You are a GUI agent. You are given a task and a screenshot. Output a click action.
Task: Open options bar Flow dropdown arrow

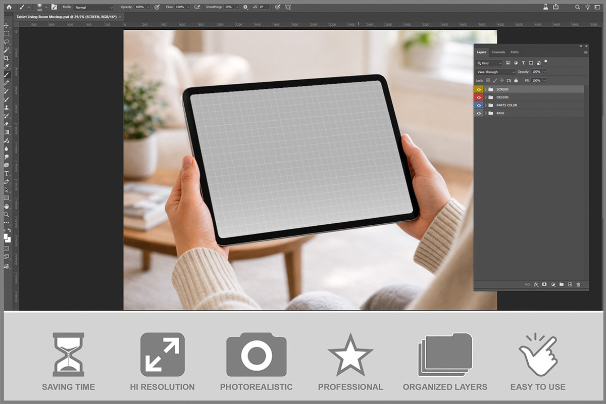click(188, 7)
